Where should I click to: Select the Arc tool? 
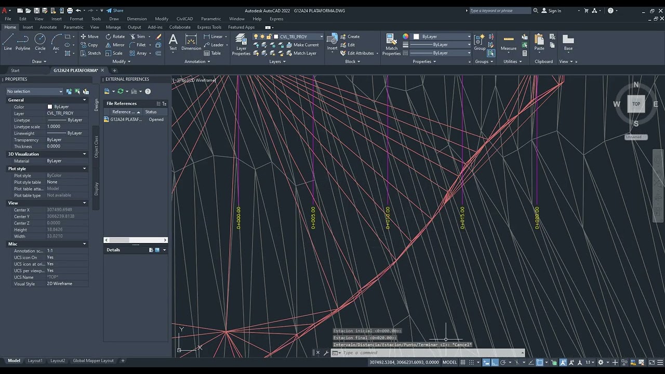[x=56, y=42]
